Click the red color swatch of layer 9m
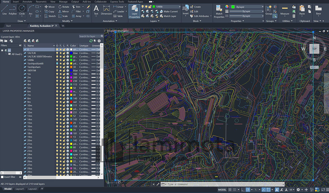The height and width of the screenshot is (193, 329). click(x=71, y=102)
